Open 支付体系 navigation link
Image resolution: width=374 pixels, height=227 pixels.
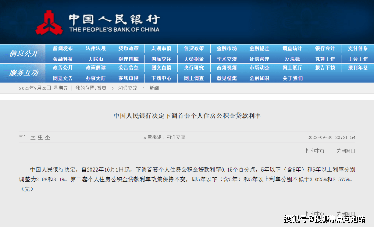coord(358,48)
